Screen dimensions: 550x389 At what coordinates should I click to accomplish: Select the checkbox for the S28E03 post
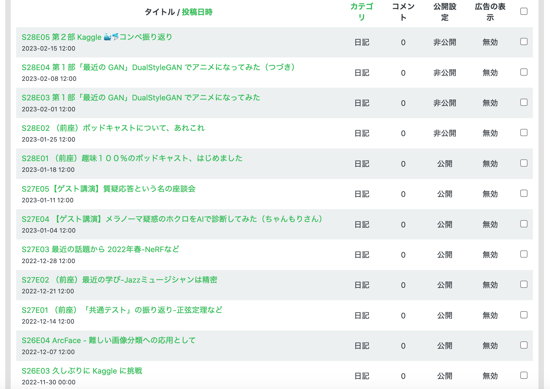[524, 102]
